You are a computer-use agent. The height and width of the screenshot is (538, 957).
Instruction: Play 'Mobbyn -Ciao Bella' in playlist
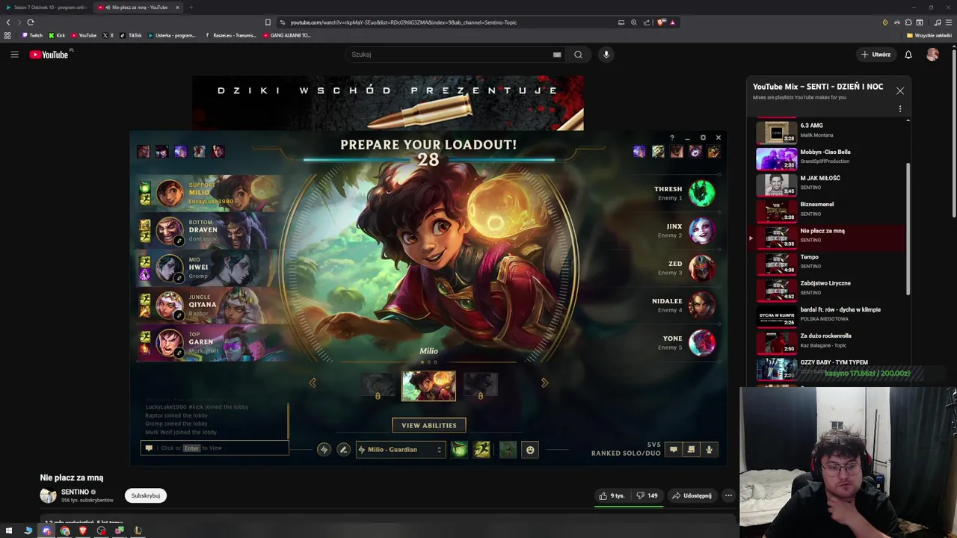[826, 158]
